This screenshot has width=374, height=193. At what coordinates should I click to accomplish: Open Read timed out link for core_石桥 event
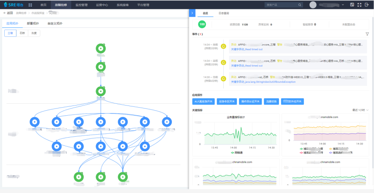click(247, 66)
